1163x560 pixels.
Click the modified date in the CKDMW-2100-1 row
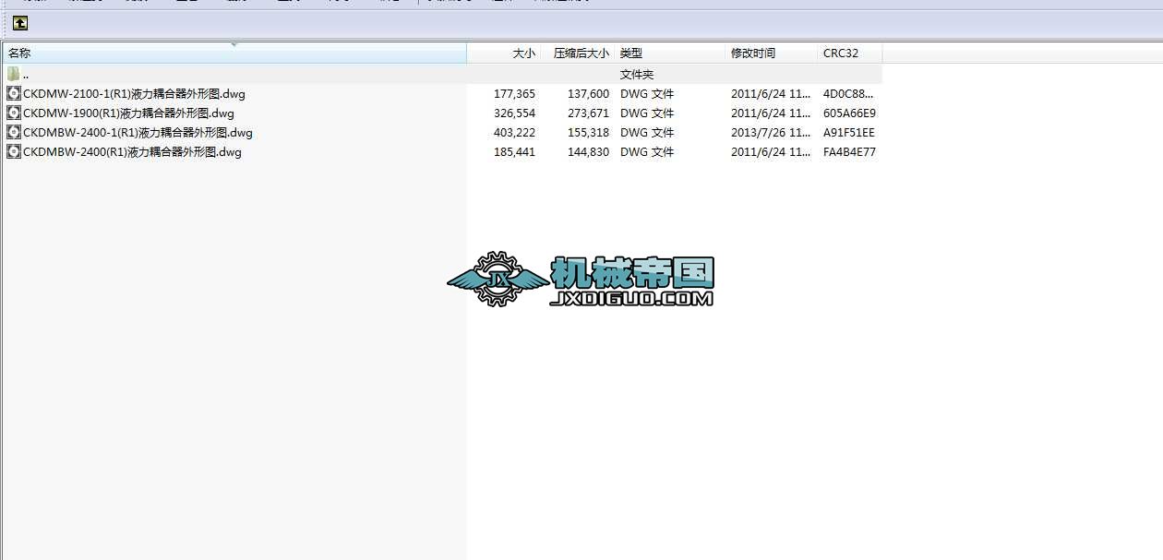pyautogui.click(x=771, y=93)
